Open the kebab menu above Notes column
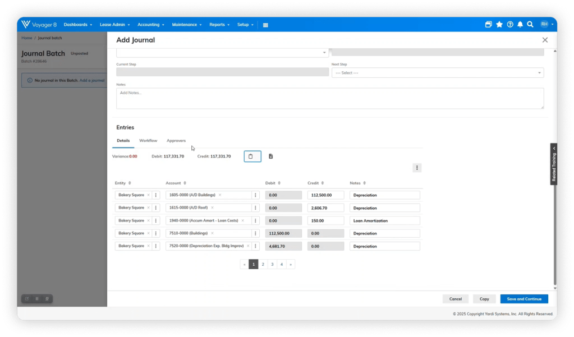Image resolution: width=574 pixels, height=337 pixels. coord(417,168)
